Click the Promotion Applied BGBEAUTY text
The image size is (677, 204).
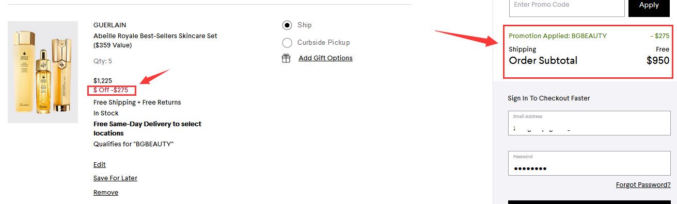pos(558,36)
